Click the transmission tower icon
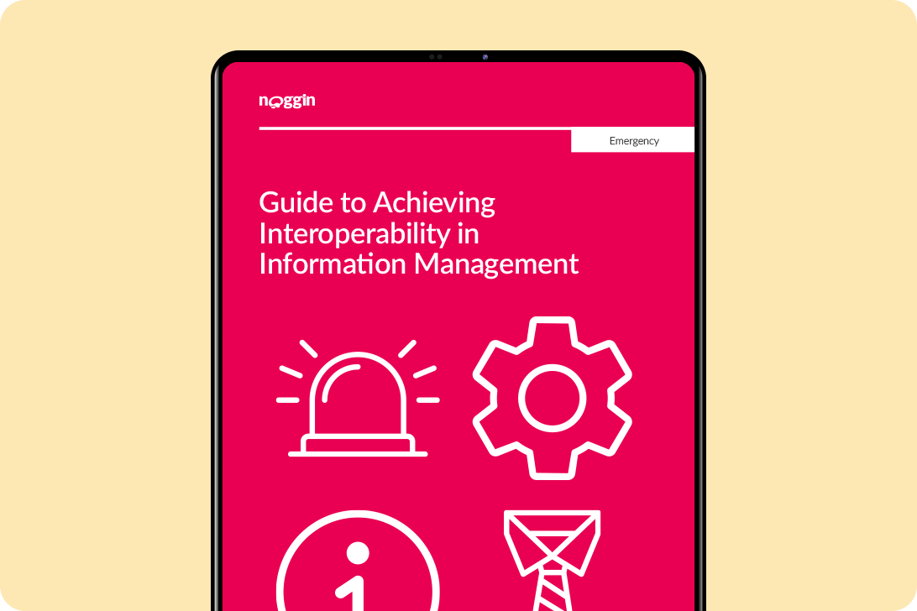Viewport: 917px width, 611px height. click(x=552, y=558)
